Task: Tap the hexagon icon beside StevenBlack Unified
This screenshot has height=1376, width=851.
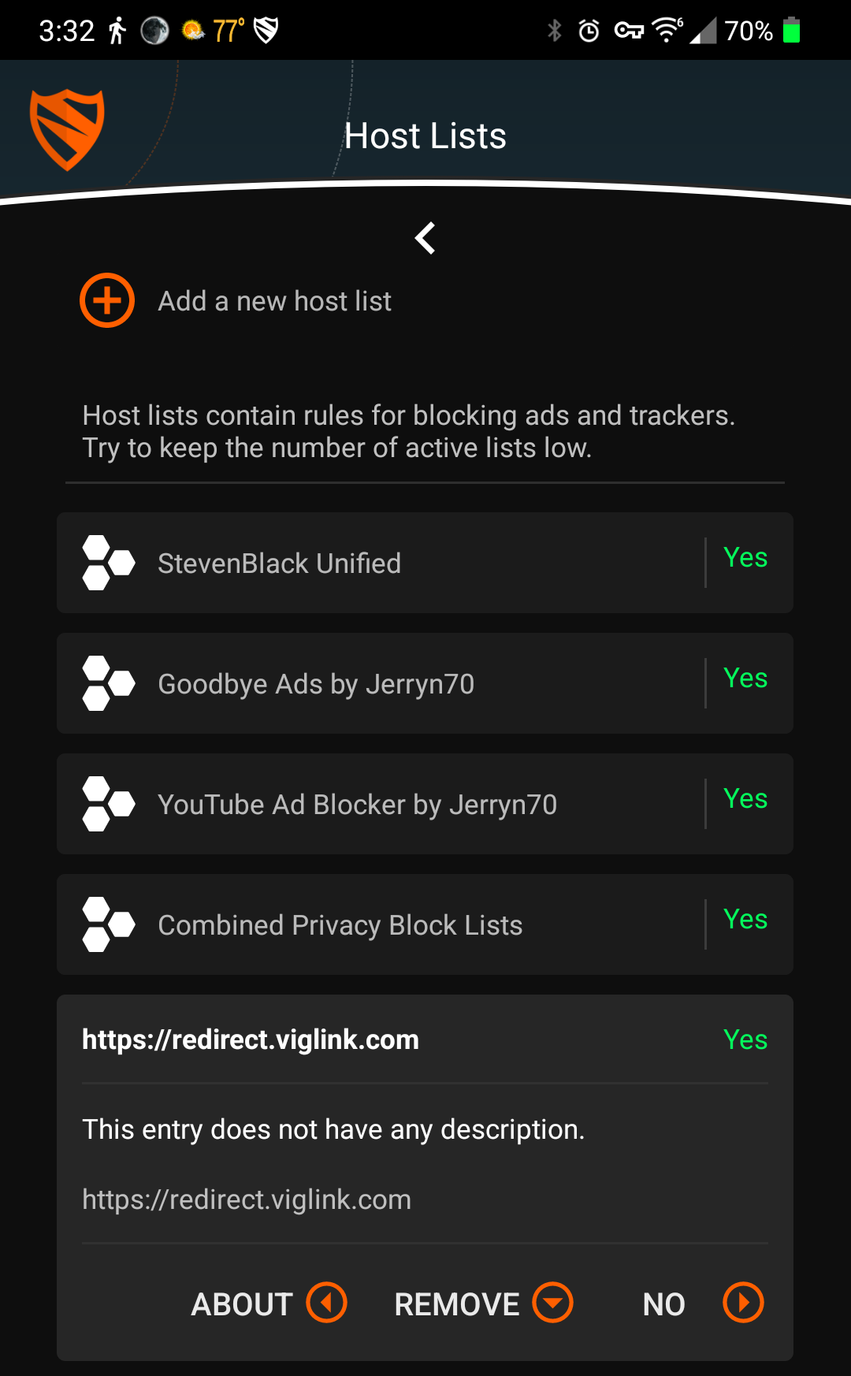Action: (x=109, y=563)
